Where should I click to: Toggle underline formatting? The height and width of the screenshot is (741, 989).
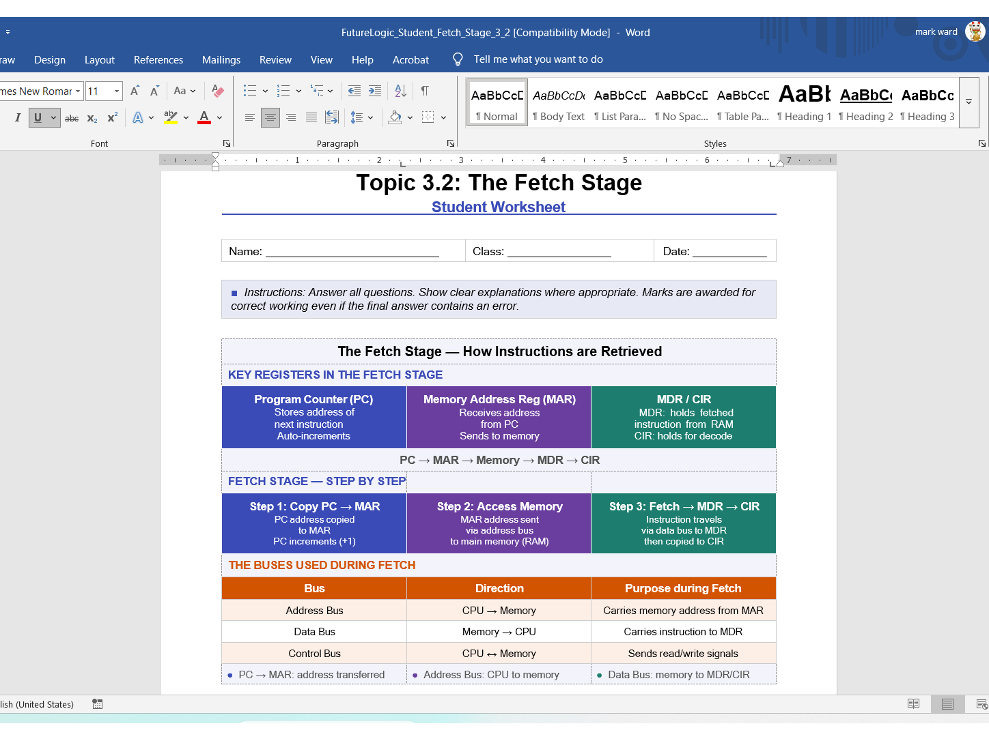coord(38,117)
